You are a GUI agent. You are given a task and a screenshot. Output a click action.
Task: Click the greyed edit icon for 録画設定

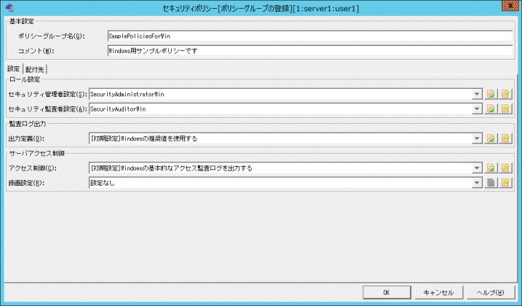tap(491, 183)
